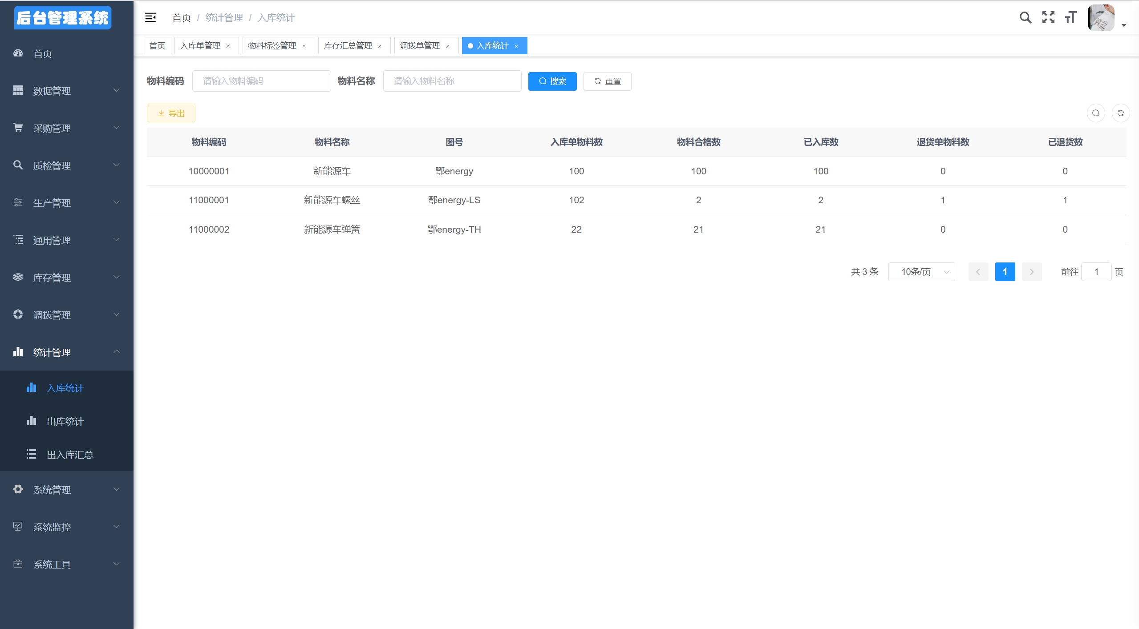The width and height of the screenshot is (1139, 629).
Task: Click the 导出 export button
Action: (171, 113)
